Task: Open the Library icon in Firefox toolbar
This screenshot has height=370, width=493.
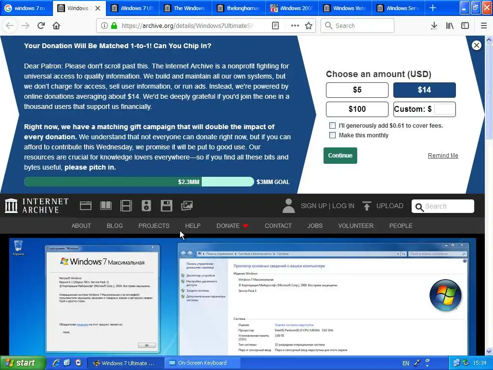Action: point(450,26)
